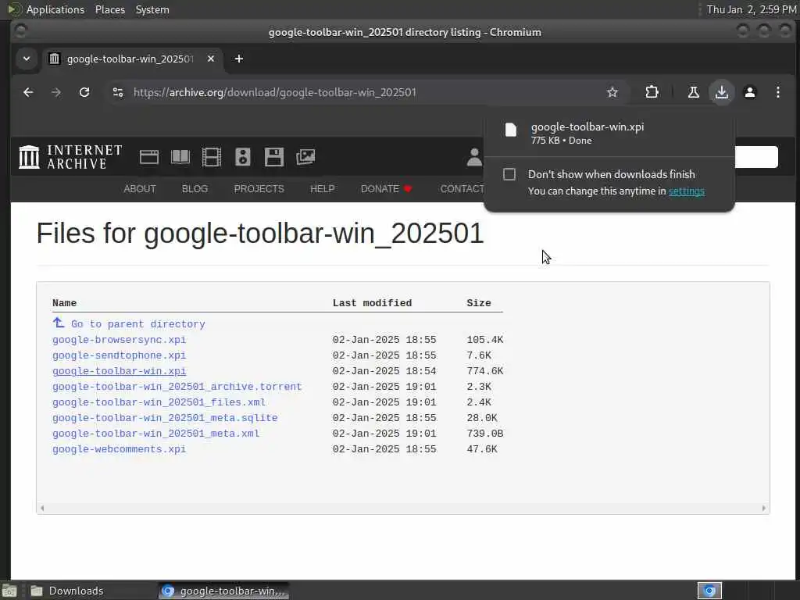Click the 774.6K size value

(484, 371)
